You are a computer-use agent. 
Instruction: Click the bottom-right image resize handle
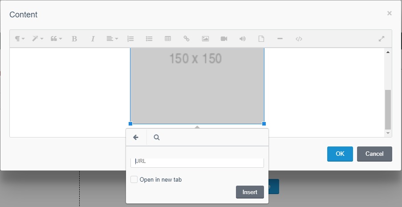pyautogui.click(x=264, y=124)
